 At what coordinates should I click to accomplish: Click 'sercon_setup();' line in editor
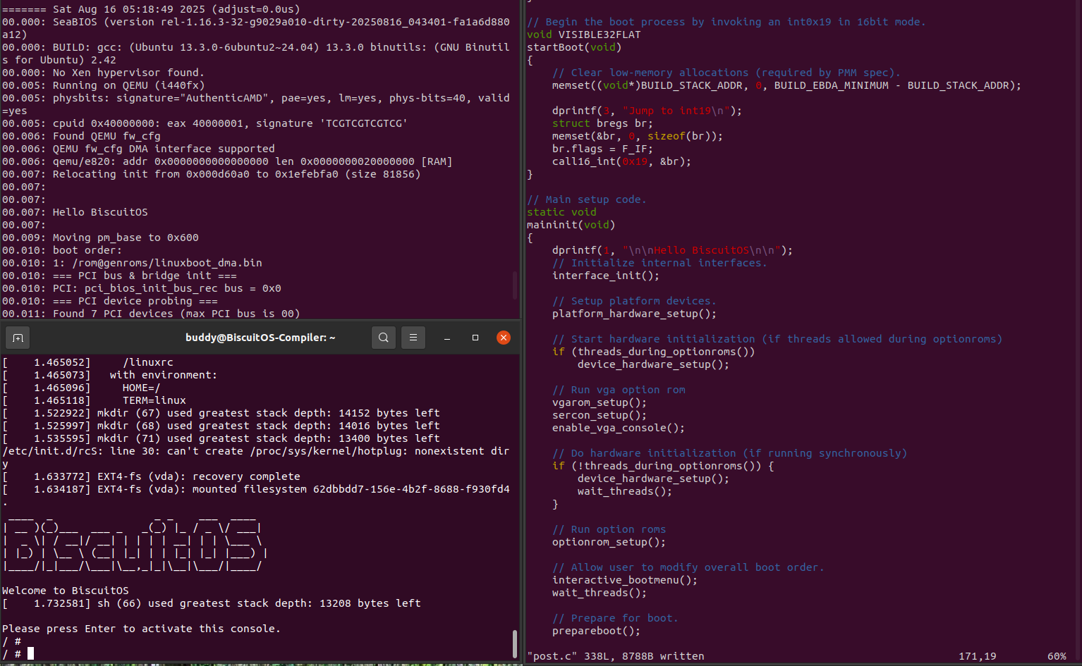[600, 415]
